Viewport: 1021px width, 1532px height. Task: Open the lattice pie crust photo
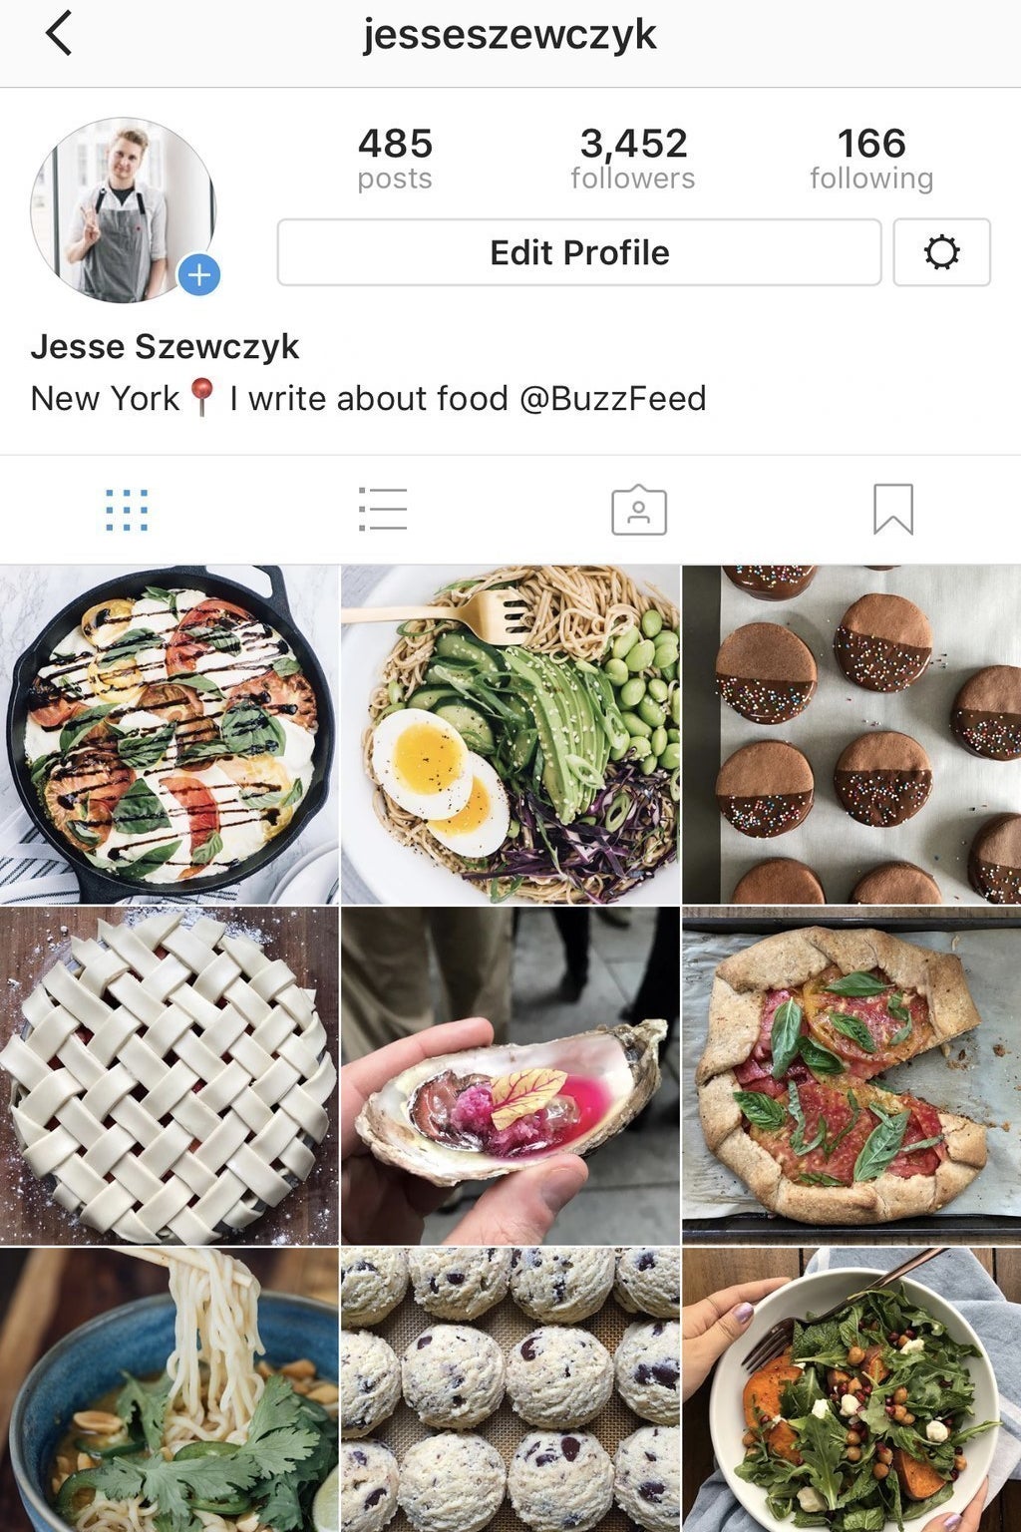[170, 1075]
